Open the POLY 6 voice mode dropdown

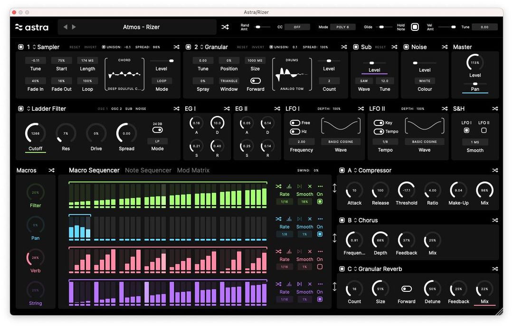coord(342,27)
